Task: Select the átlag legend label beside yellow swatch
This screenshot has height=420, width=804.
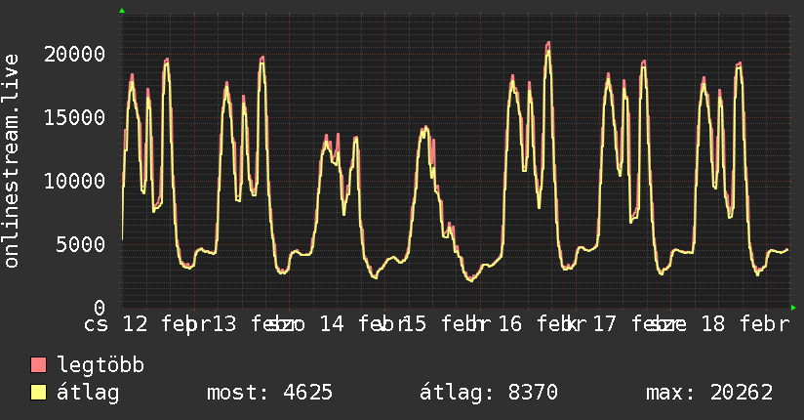Action: coord(88,394)
